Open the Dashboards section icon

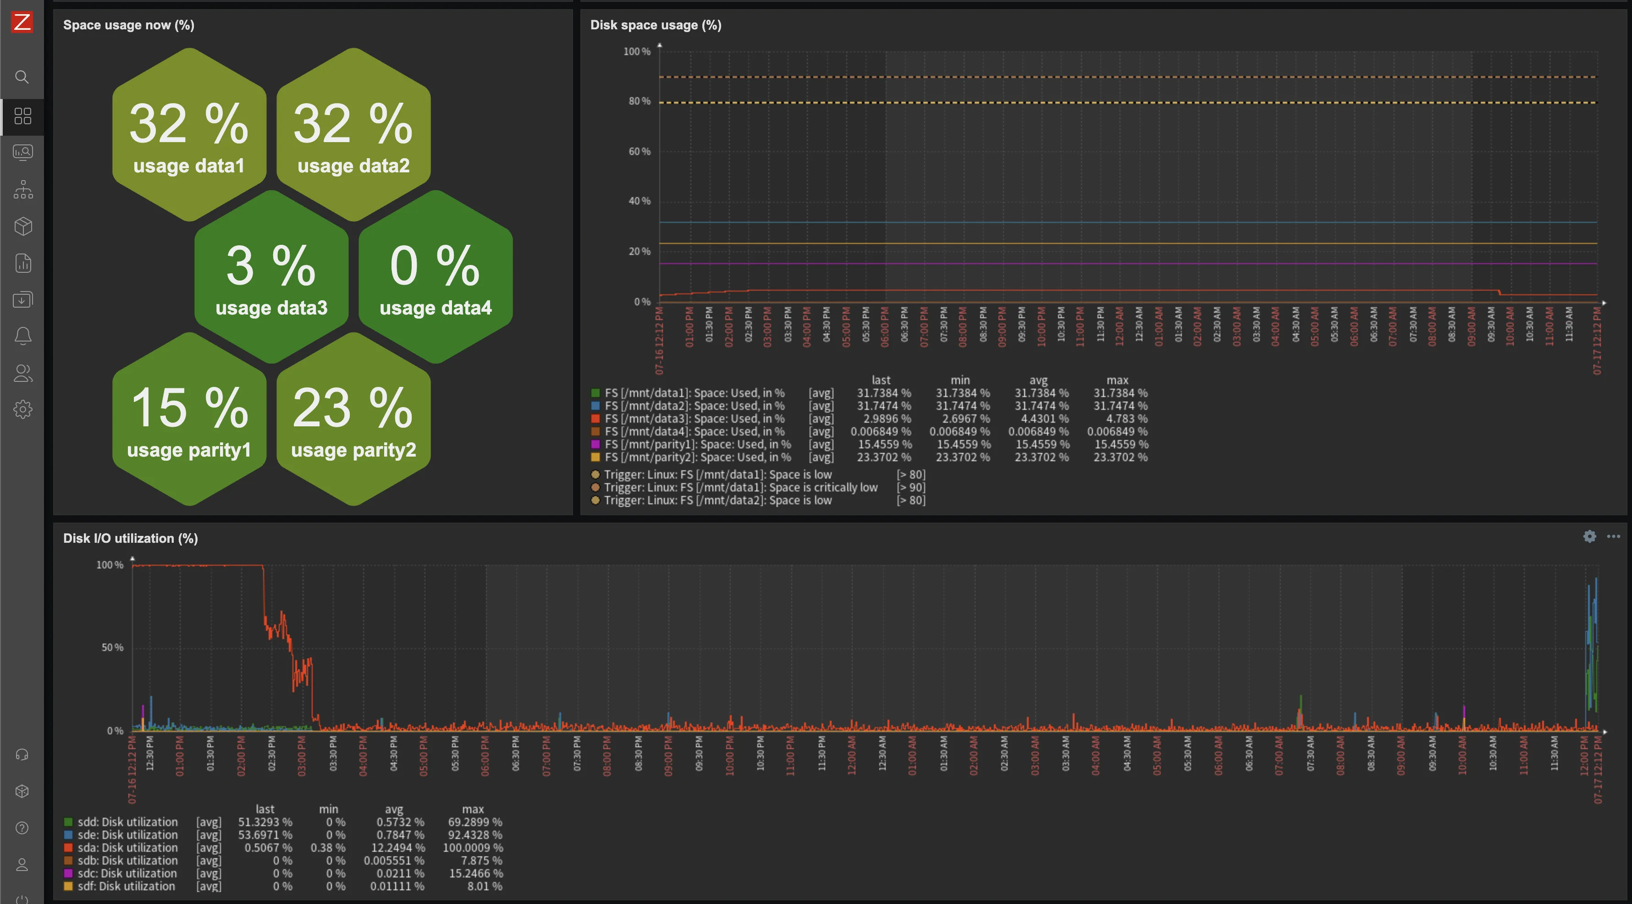[23, 116]
